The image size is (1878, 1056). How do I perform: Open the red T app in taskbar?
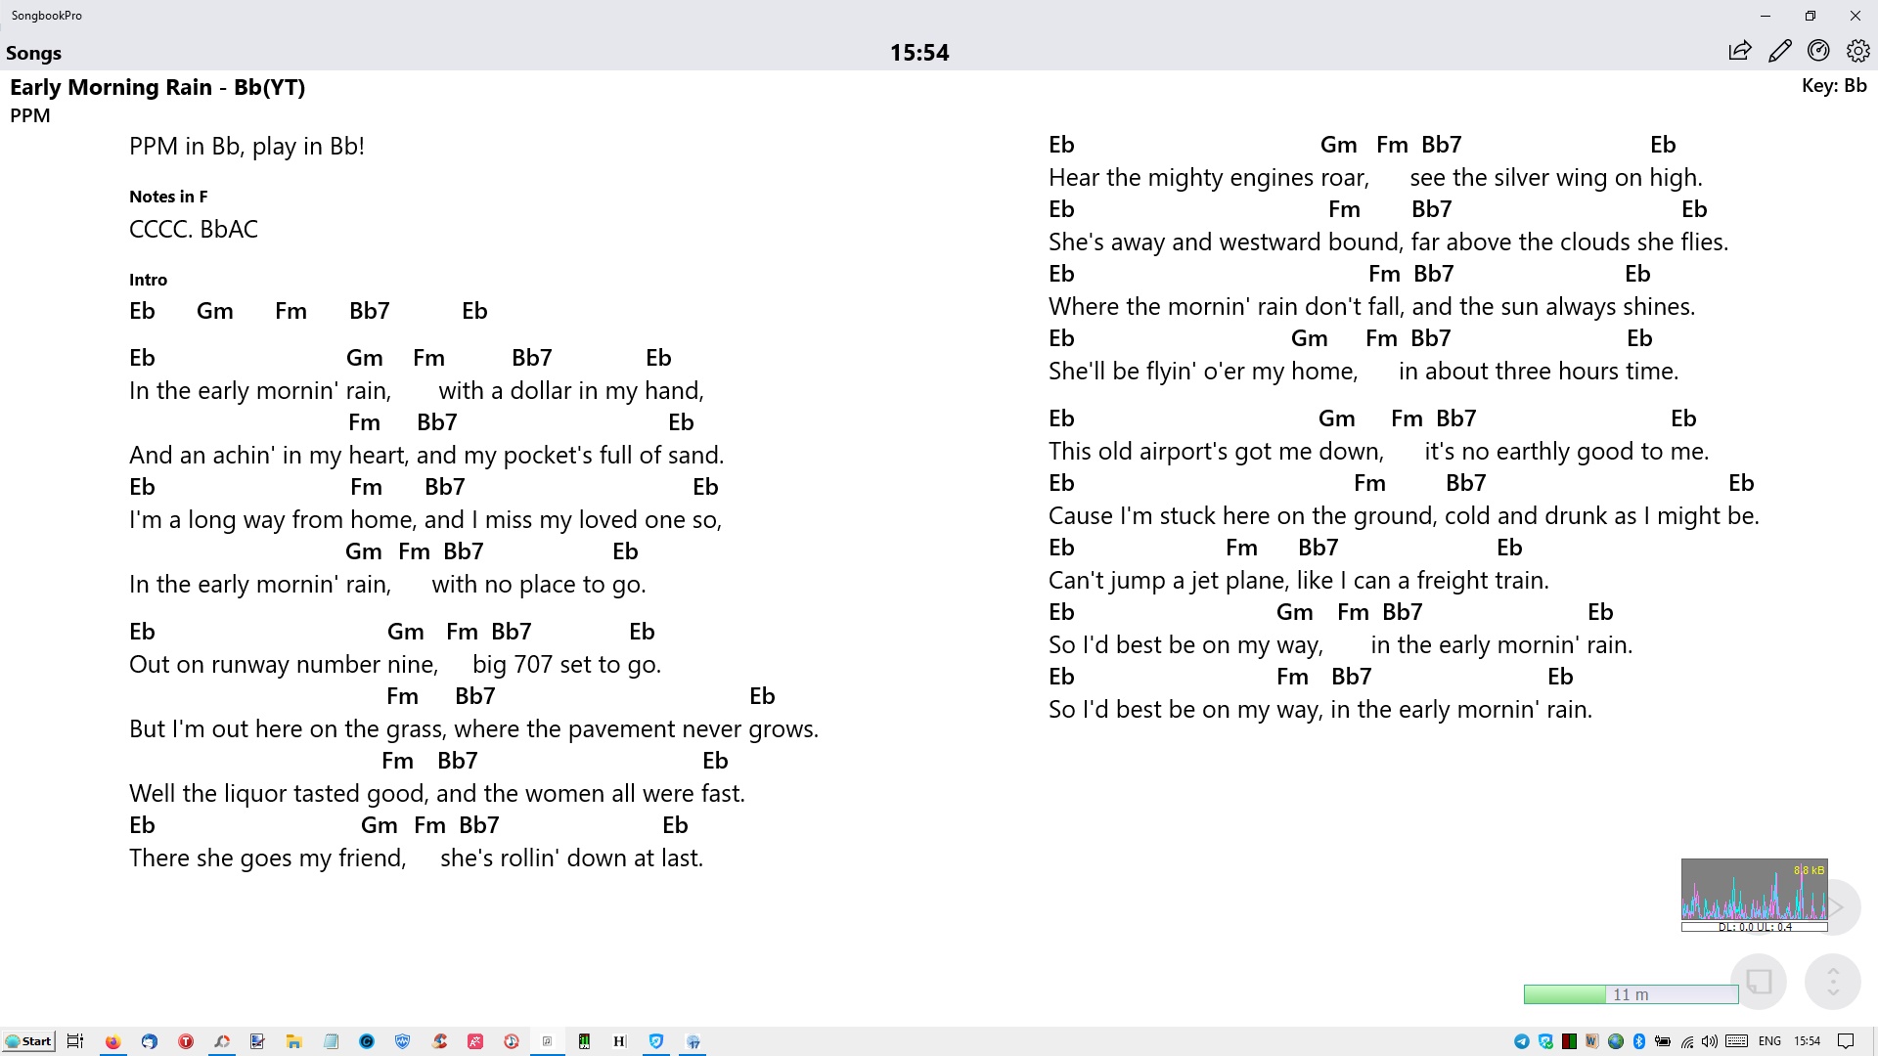point(185,1041)
